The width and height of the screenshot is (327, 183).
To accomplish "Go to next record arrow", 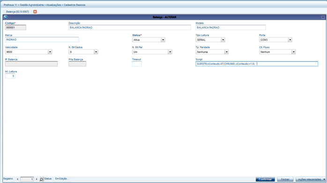I will (37, 179).
